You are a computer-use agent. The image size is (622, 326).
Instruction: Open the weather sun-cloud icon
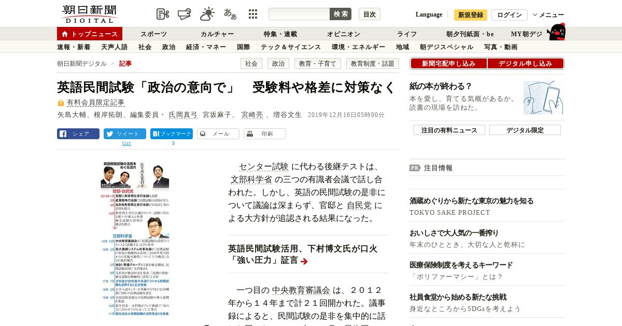pos(207,14)
